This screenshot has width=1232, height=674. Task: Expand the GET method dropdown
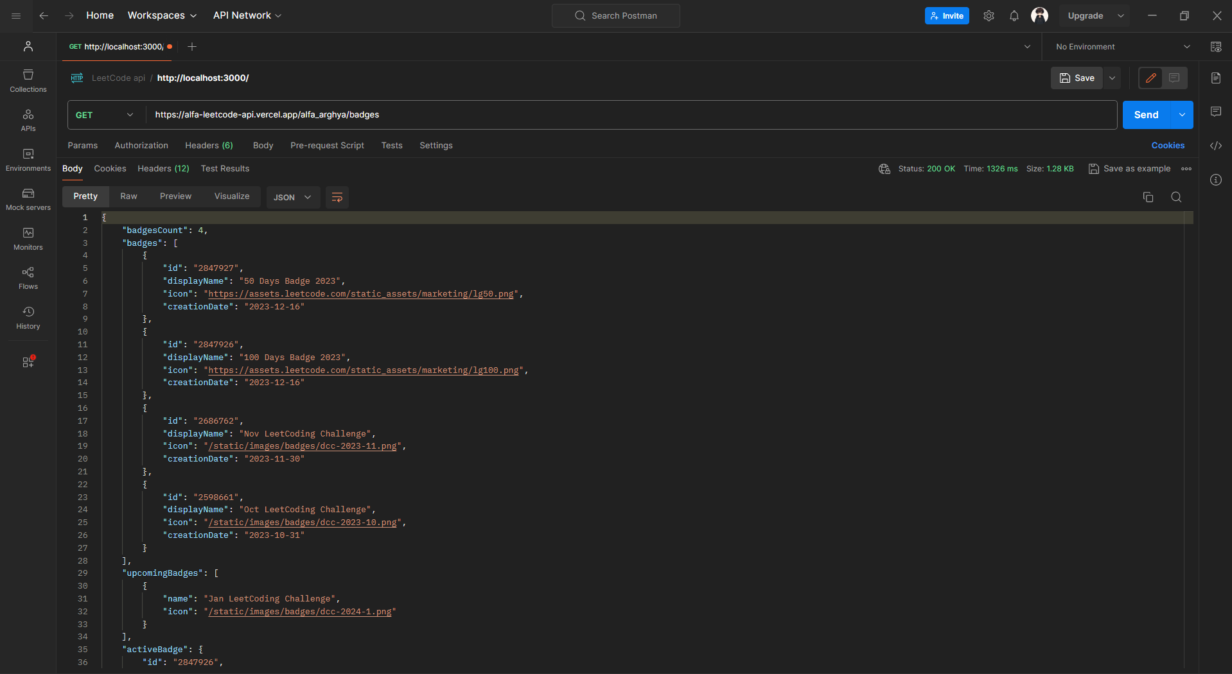point(105,115)
